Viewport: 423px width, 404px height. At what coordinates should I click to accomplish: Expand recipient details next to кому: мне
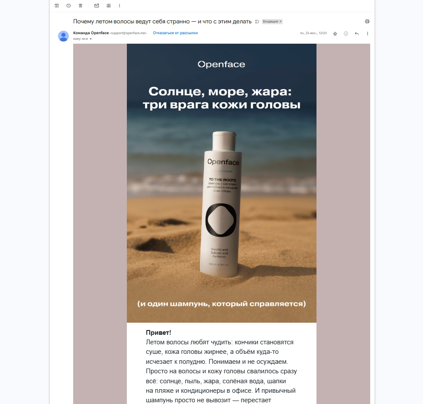[90, 39]
